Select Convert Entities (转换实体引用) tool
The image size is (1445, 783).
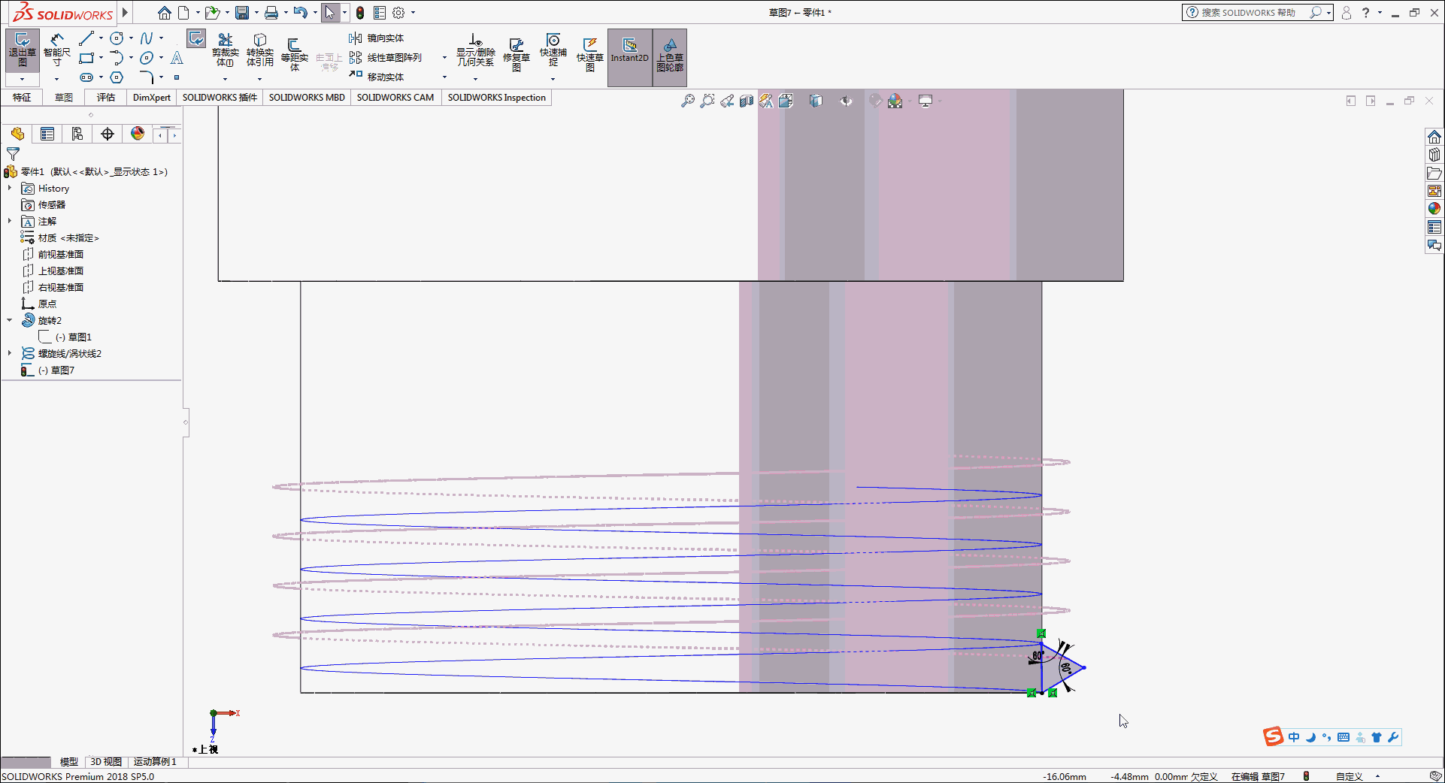259,50
